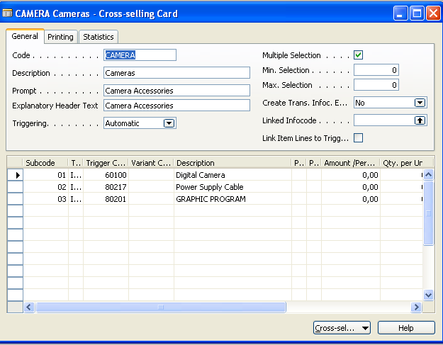Switch to the Printing tab
The height and width of the screenshot is (345, 443).
60,37
